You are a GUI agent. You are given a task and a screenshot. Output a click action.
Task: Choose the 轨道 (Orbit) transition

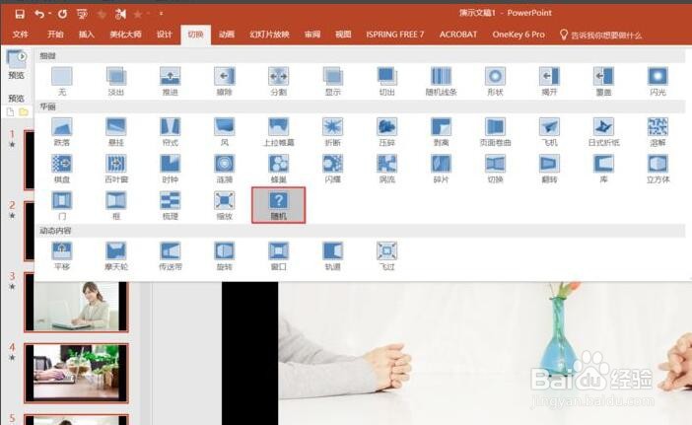pos(333,256)
